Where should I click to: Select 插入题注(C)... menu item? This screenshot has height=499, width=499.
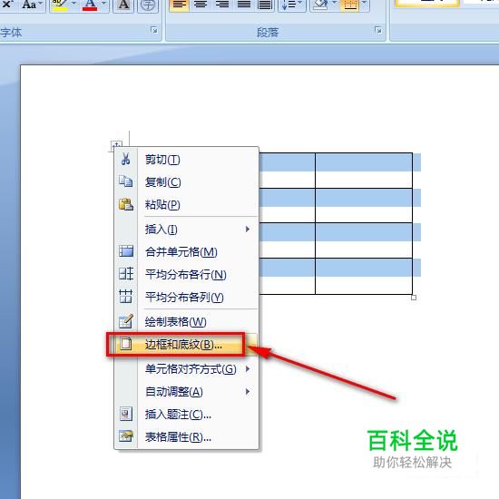(186, 415)
